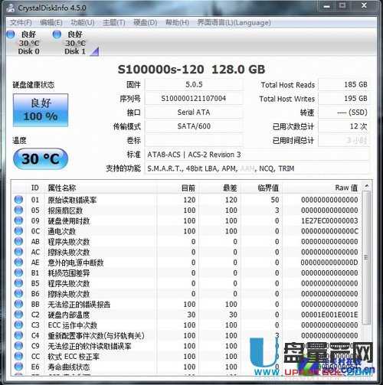
Task: Select the 通电次数 attribute row
Action: coord(187,231)
